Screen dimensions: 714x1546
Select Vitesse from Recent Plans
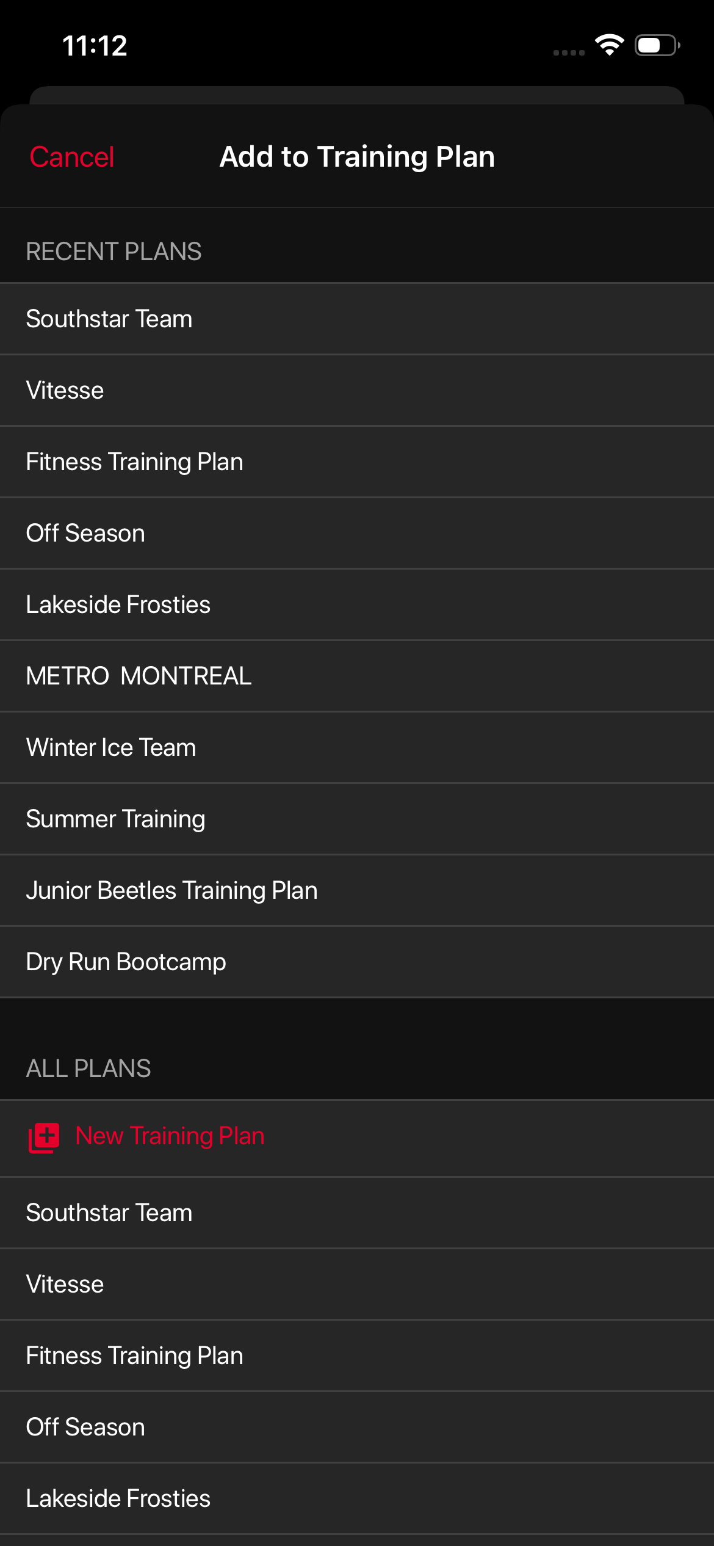click(x=64, y=390)
